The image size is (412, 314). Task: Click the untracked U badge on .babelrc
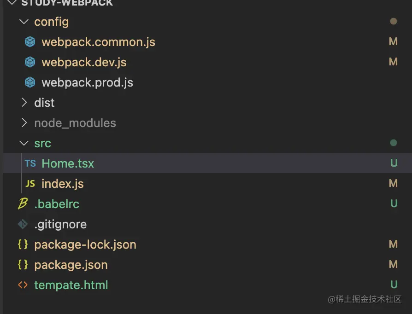[394, 204]
